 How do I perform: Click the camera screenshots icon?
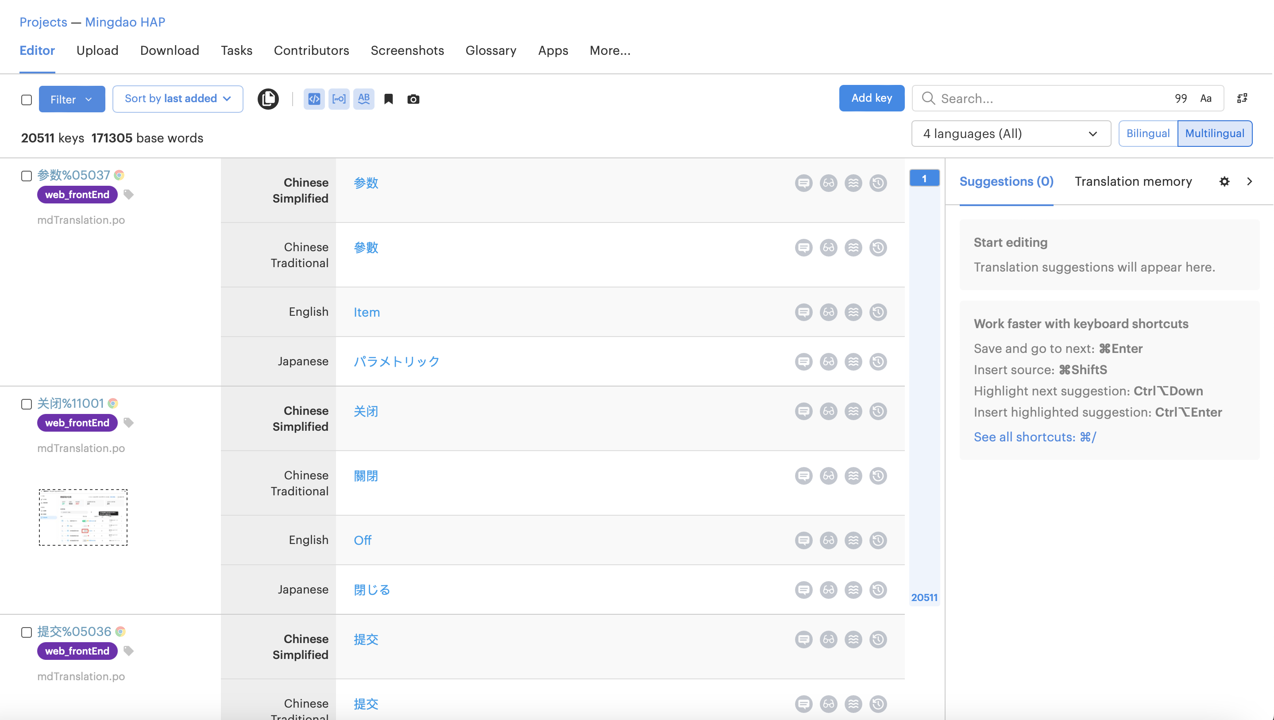coord(413,100)
